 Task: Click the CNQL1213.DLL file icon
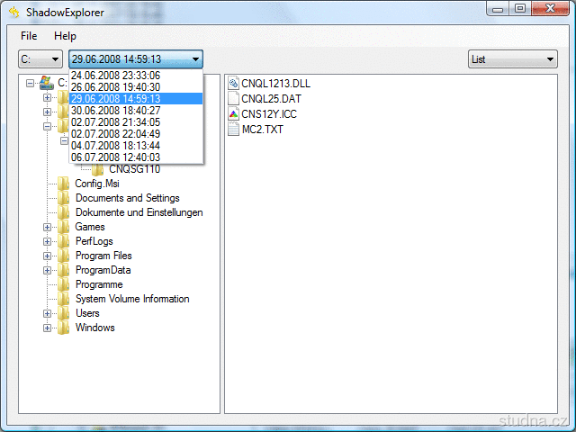233,83
